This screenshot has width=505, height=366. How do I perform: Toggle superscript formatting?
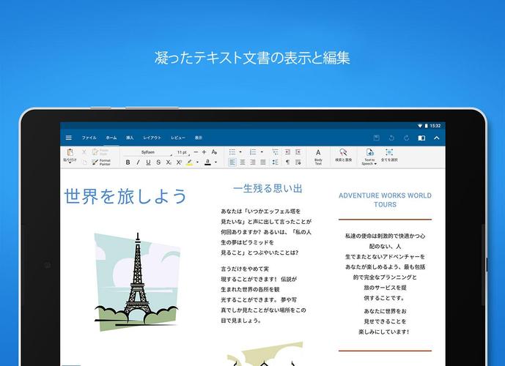click(x=179, y=163)
